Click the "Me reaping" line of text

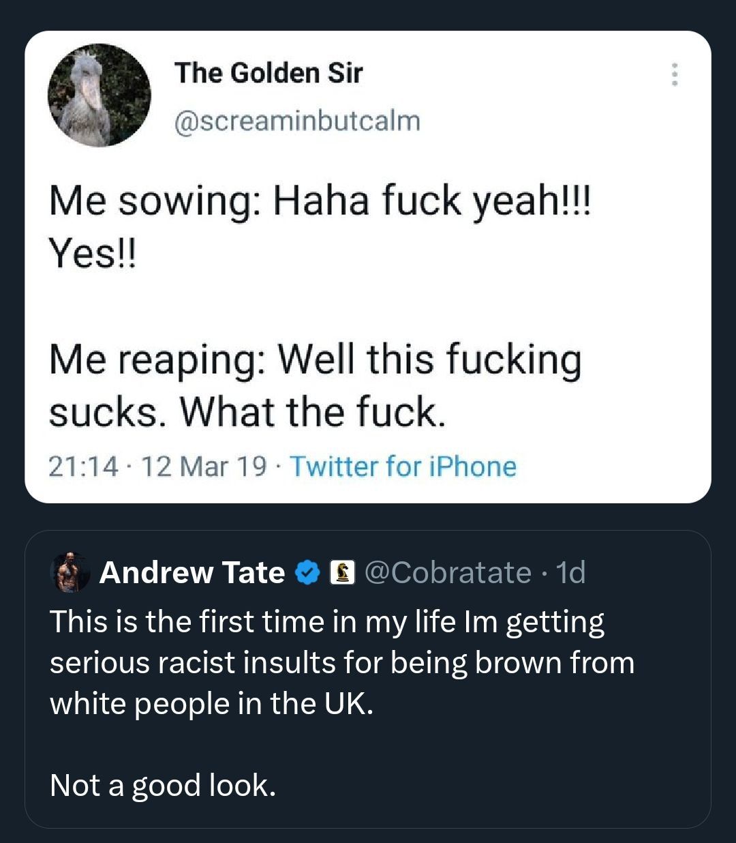pyautogui.click(x=315, y=359)
